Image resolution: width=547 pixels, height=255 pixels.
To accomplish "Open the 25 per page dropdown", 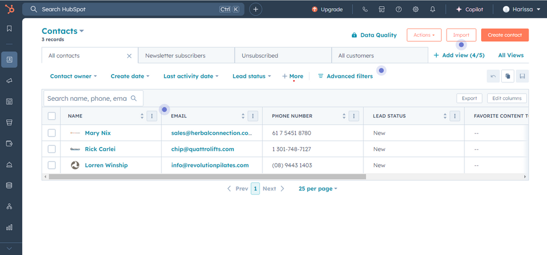I will click(x=318, y=189).
